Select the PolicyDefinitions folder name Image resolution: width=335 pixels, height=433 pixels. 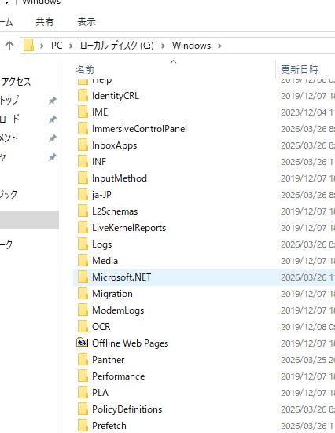click(x=127, y=409)
